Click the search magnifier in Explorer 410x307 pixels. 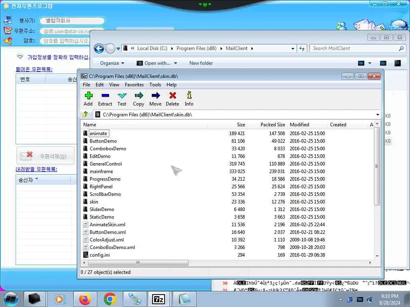pyautogui.click(x=401, y=48)
